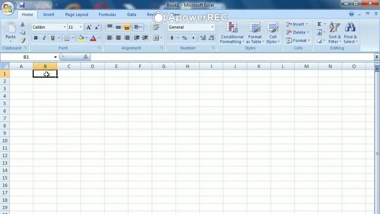This screenshot has height=214, width=380.
Task: Open Find & Select menu
Action: (x=350, y=33)
